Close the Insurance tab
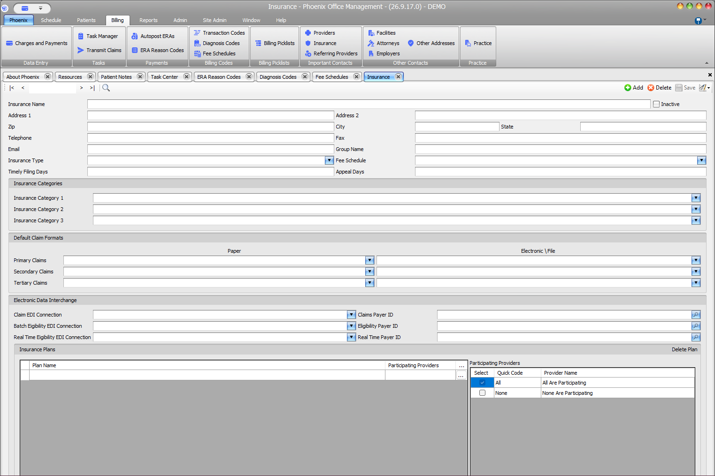The height and width of the screenshot is (476, 715). pyautogui.click(x=398, y=77)
